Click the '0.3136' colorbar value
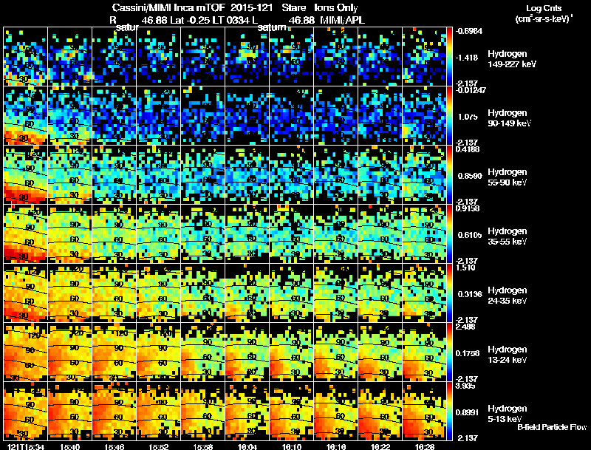591x450 pixels. pos(470,294)
